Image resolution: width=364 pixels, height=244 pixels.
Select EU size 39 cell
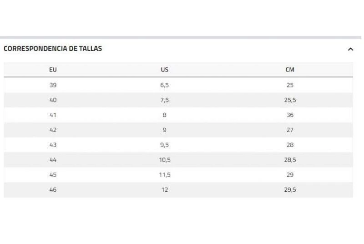coord(53,85)
